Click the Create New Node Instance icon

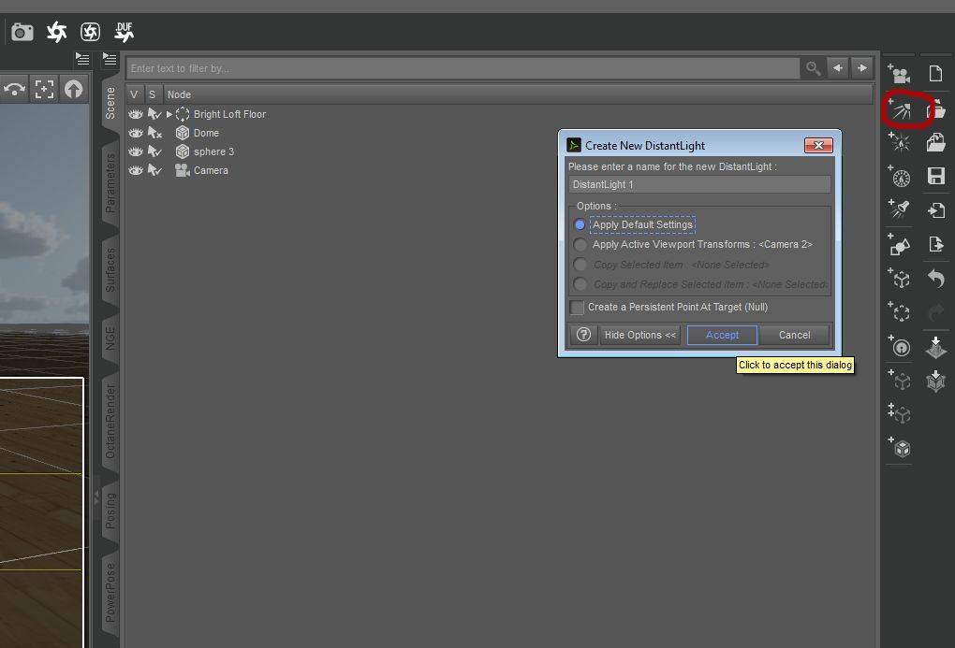900,380
